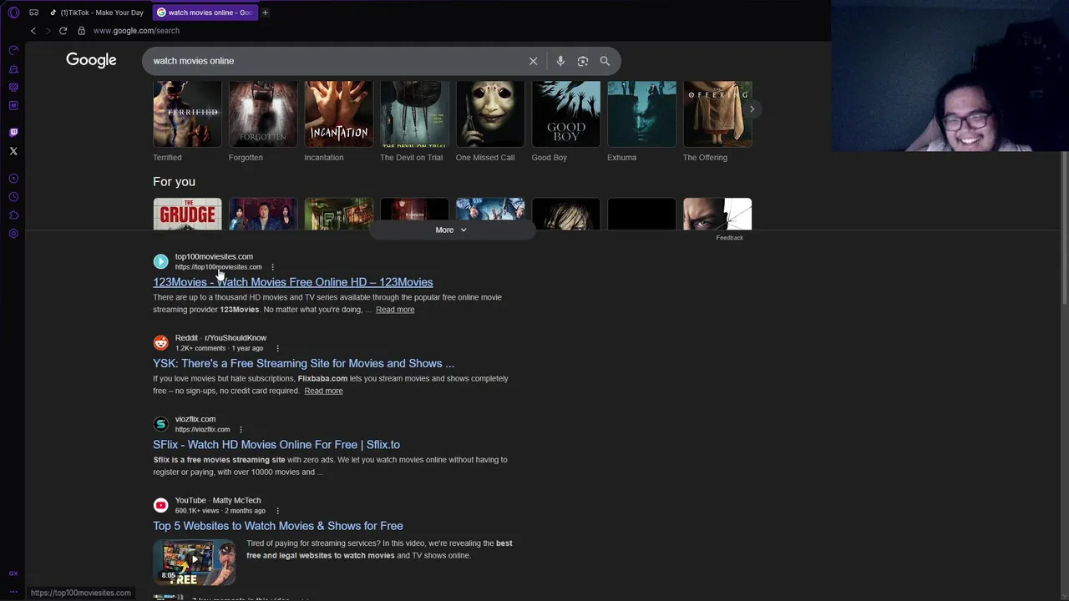This screenshot has height=601, width=1069.
Task: Open GX Mods striped icon in sidebar
Action: point(13,87)
